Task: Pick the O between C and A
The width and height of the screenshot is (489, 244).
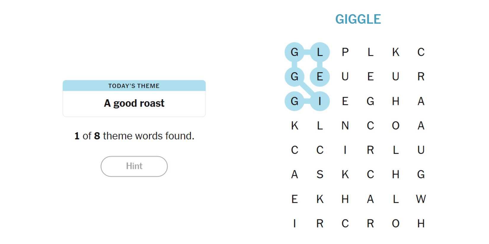Action: [396, 126]
